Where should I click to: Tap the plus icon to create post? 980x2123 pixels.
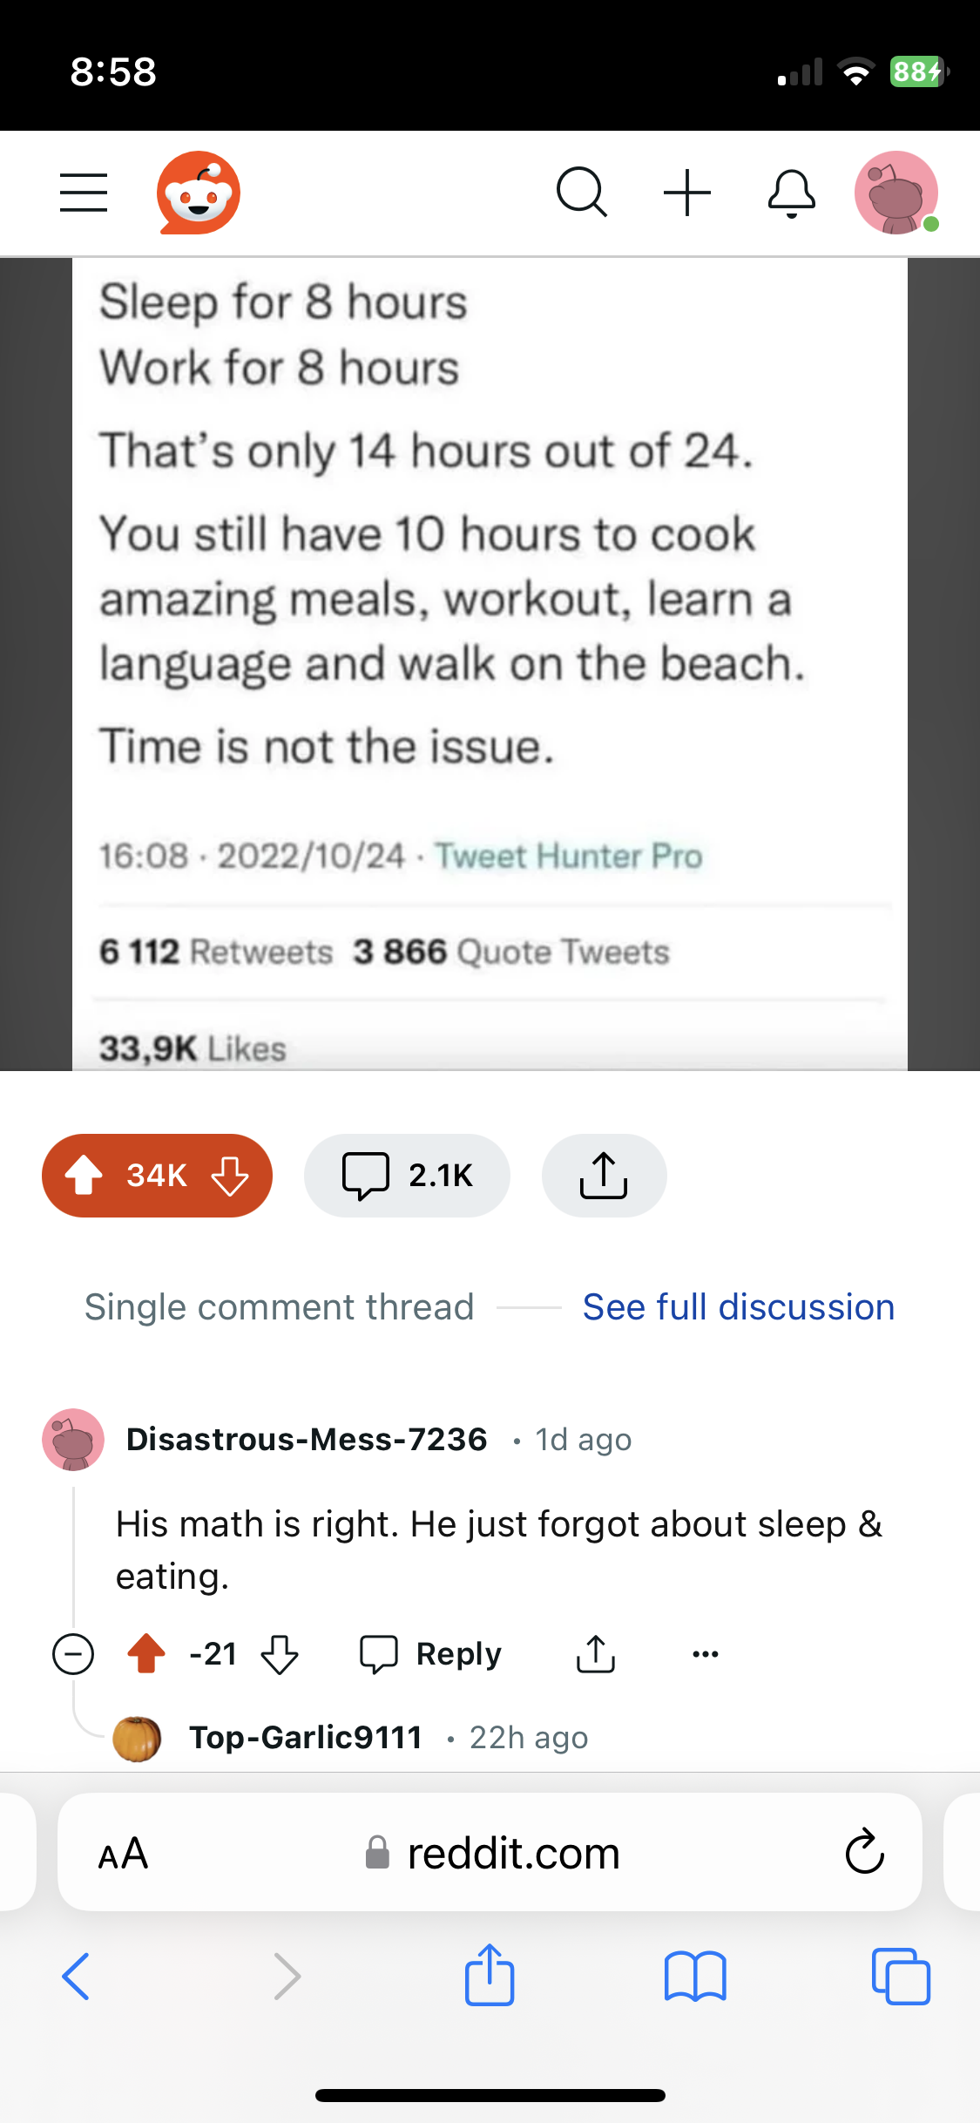(687, 192)
